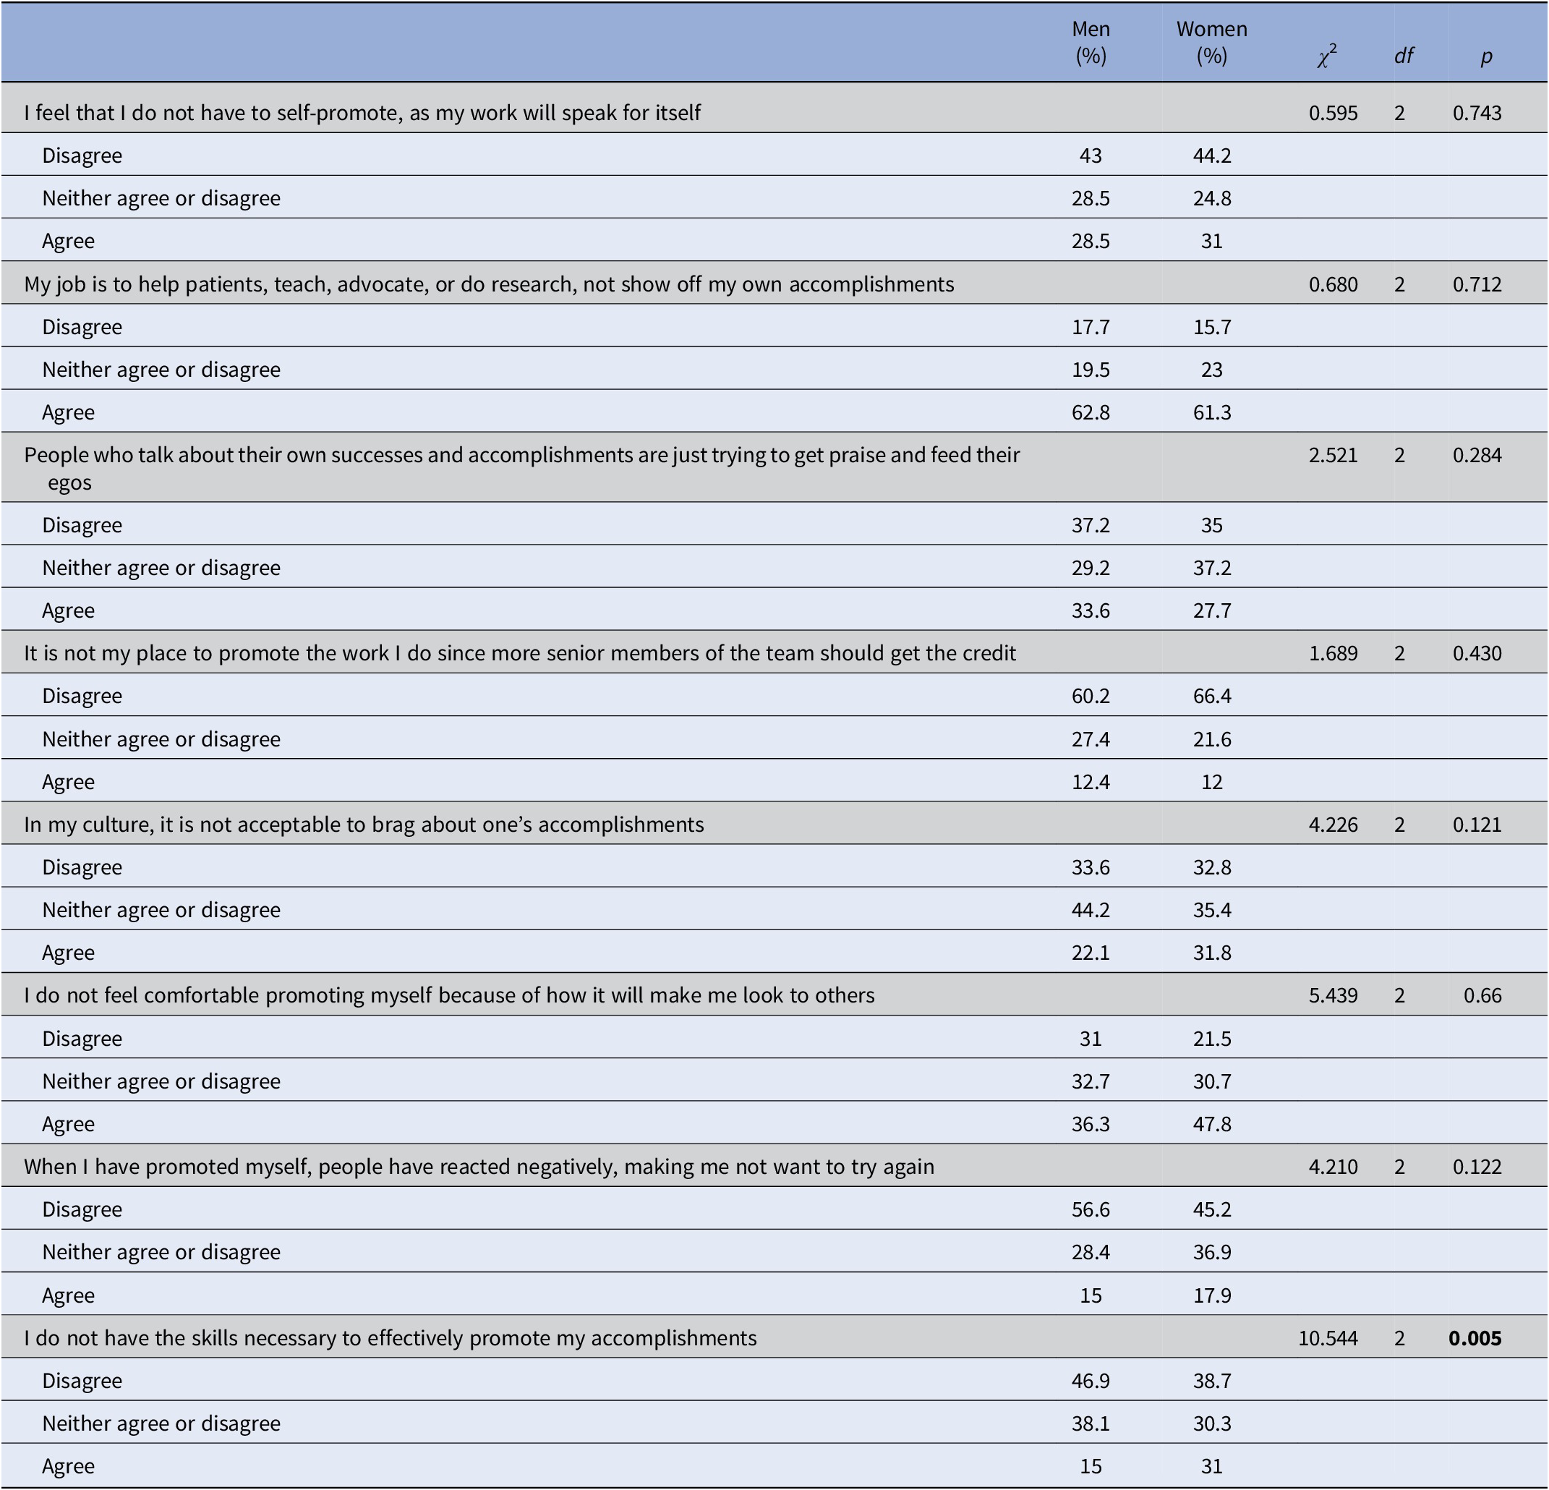Screen dimensions: 1549x1490
Task: Click the Women value 66.4
Action: pyautogui.click(x=1211, y=697)
